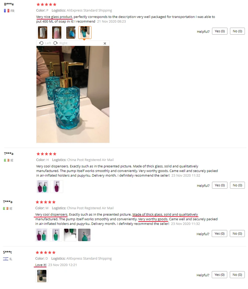Open the thumbnail in S***t's review
The height and width of the screenshot is (289, 248).
[x=42, y=276]
